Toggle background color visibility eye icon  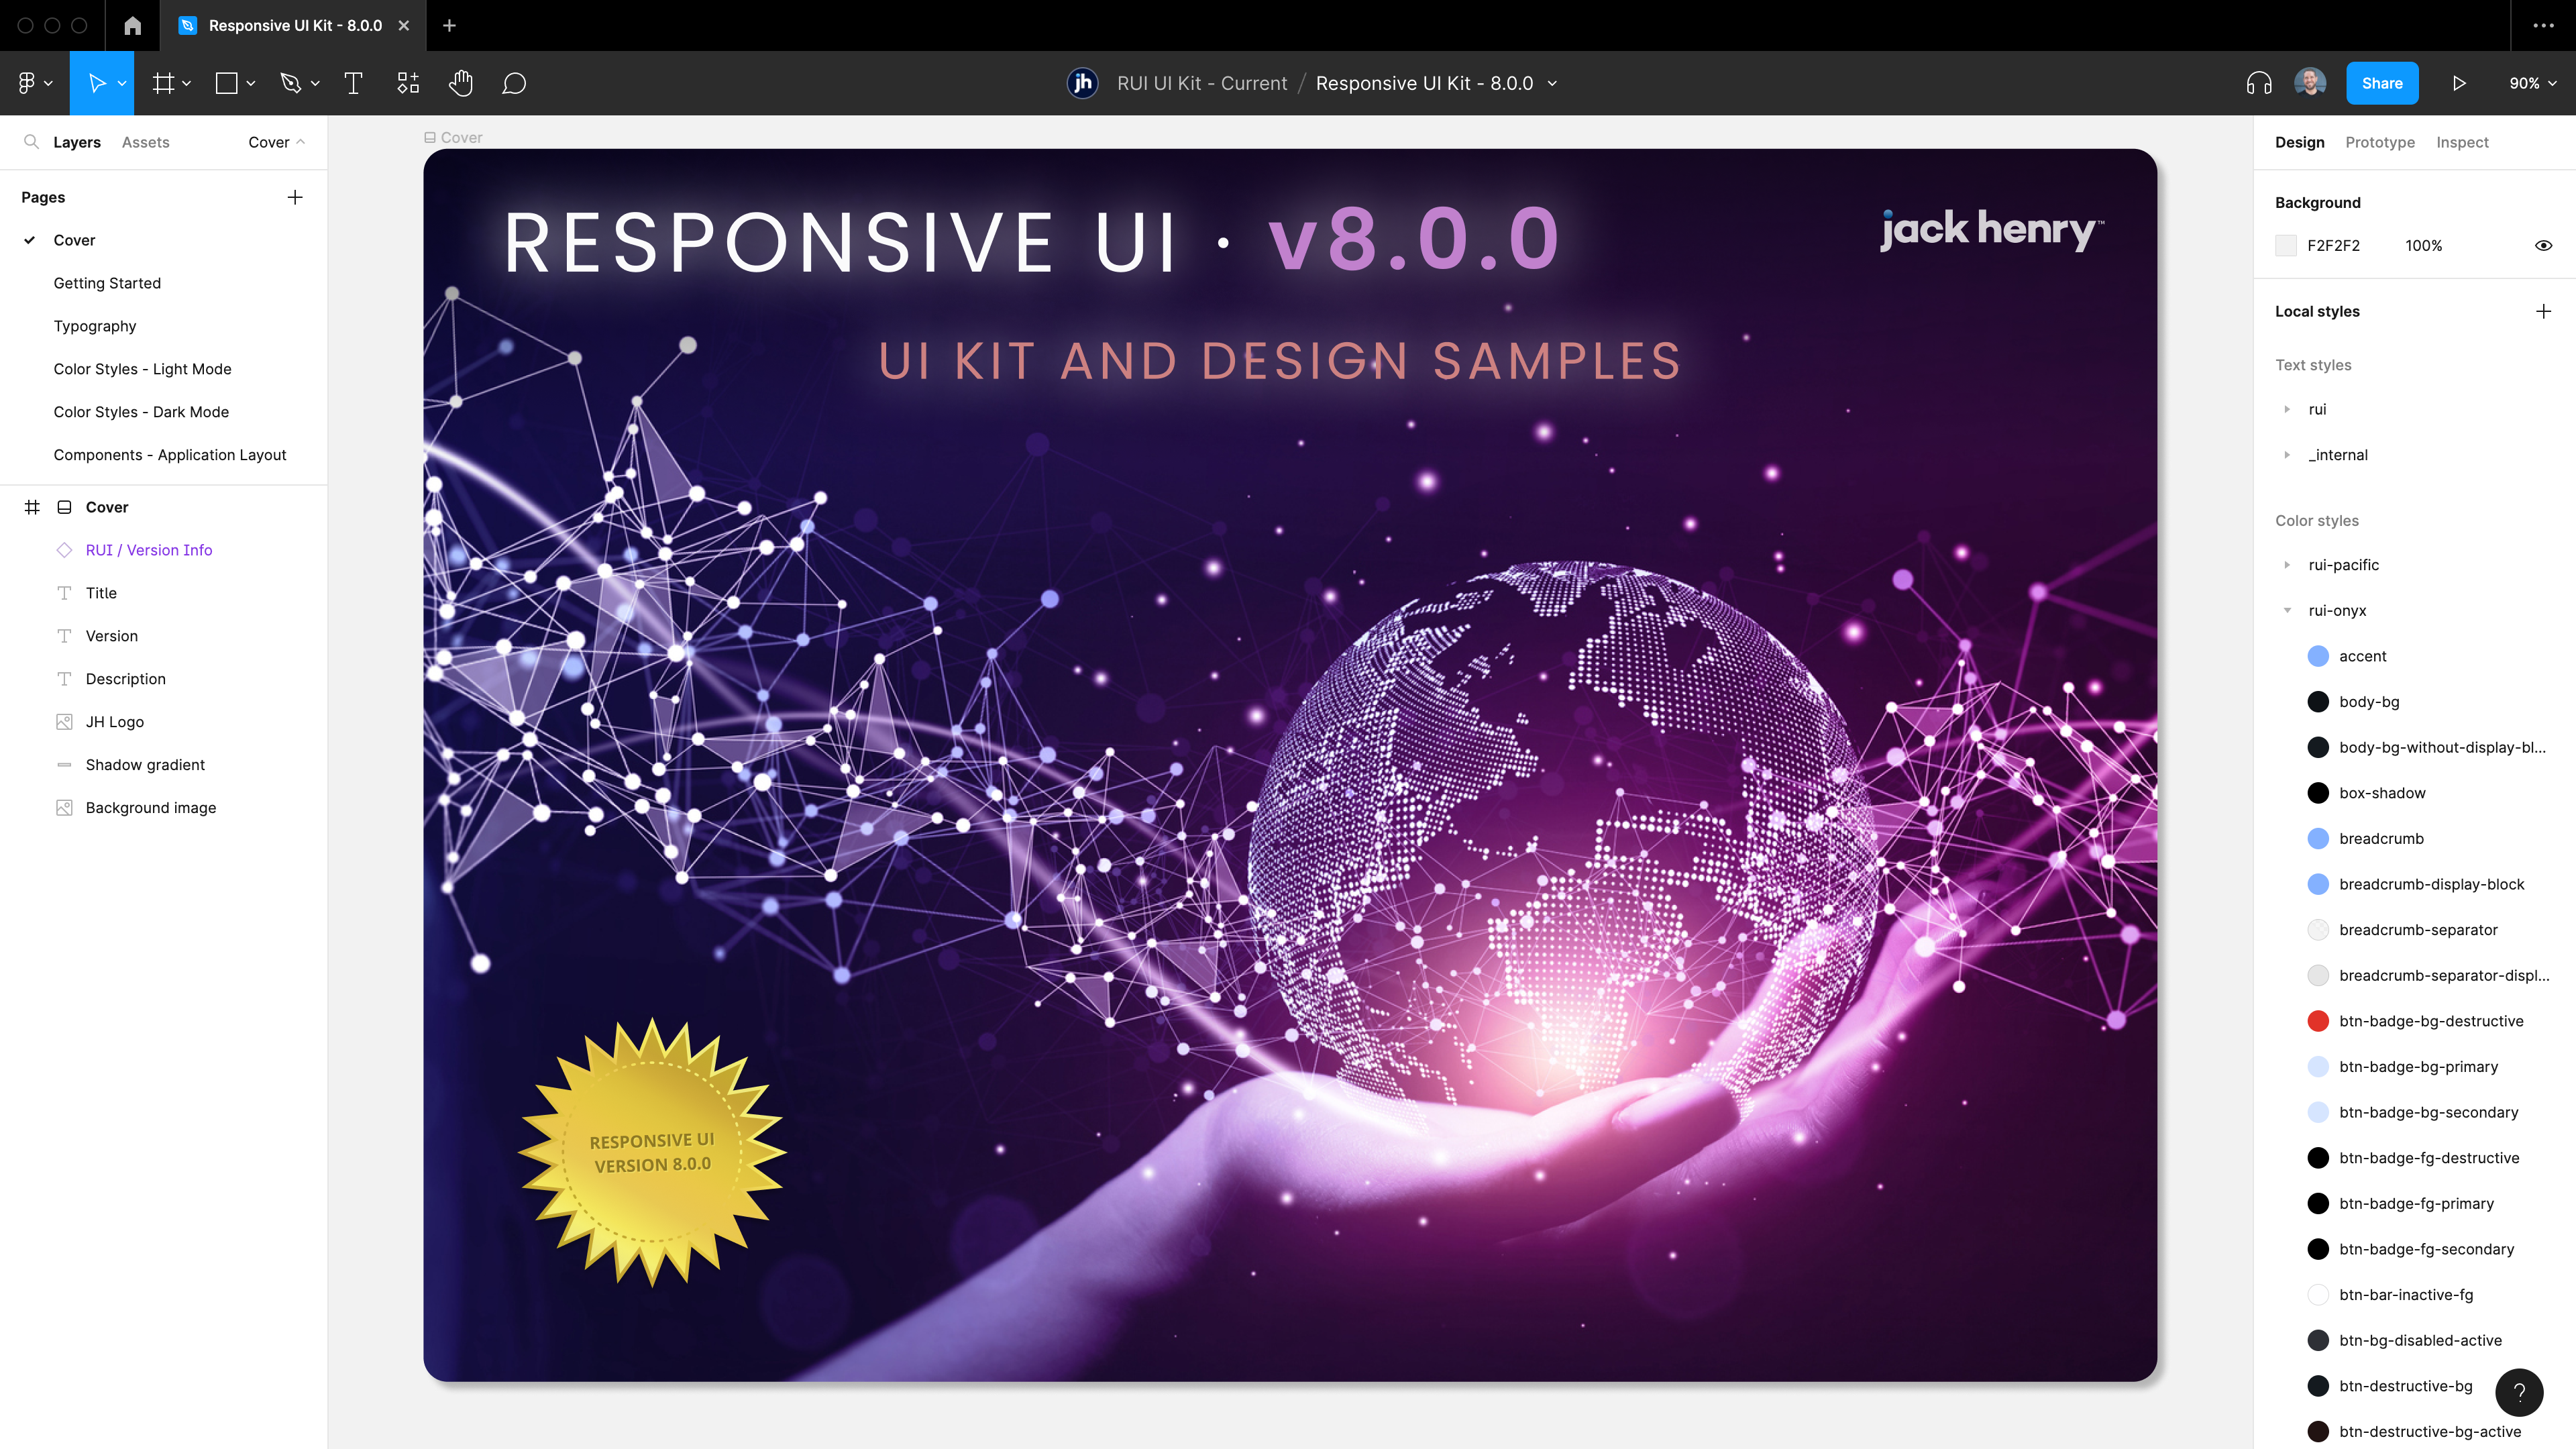point(2543,245)
